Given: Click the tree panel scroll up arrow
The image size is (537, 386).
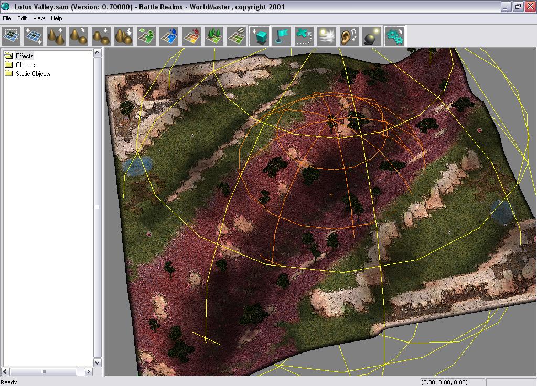Looking at the screenshot, I should (x=98, y=53).
